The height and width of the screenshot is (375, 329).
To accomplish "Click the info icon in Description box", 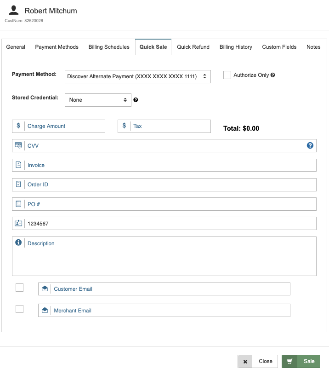I will coord(18,243).
